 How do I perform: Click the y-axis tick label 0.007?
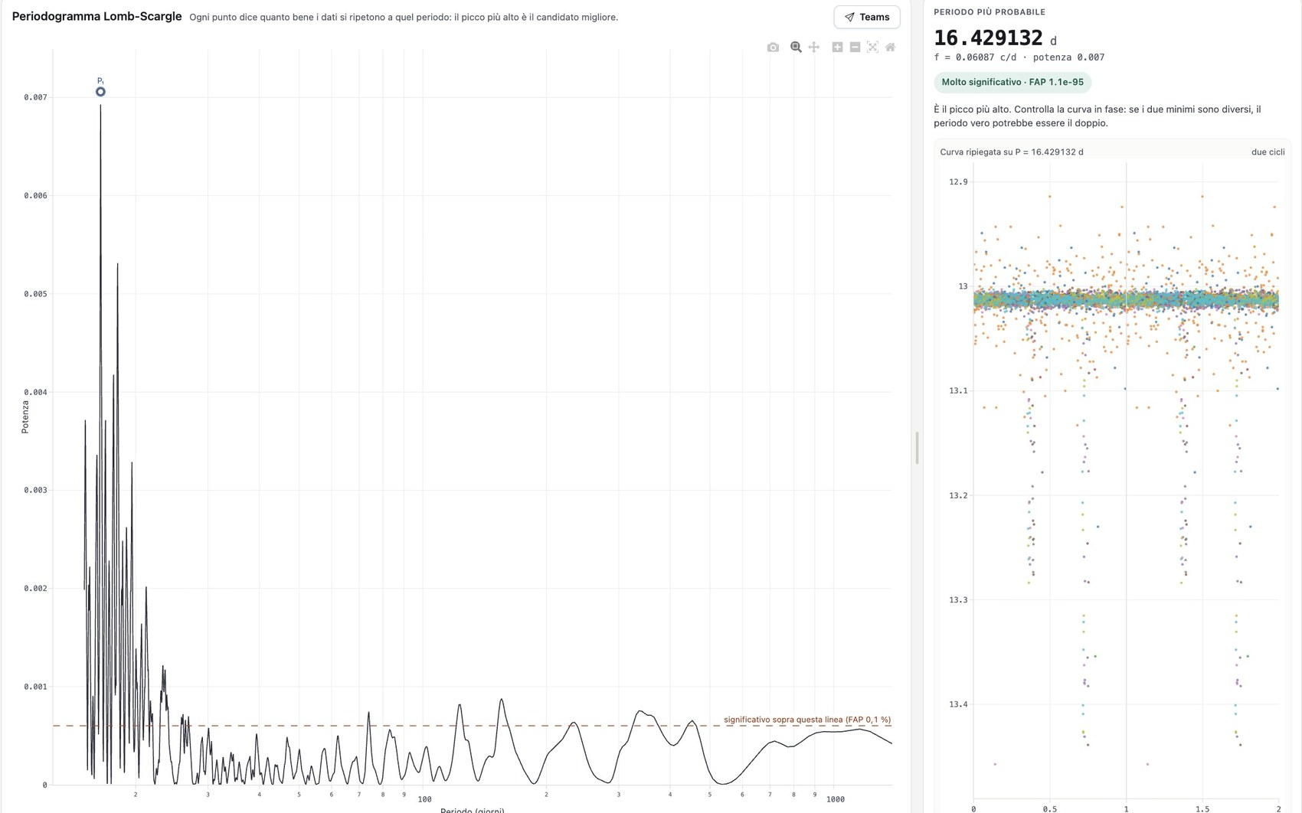tap(35, 97)
